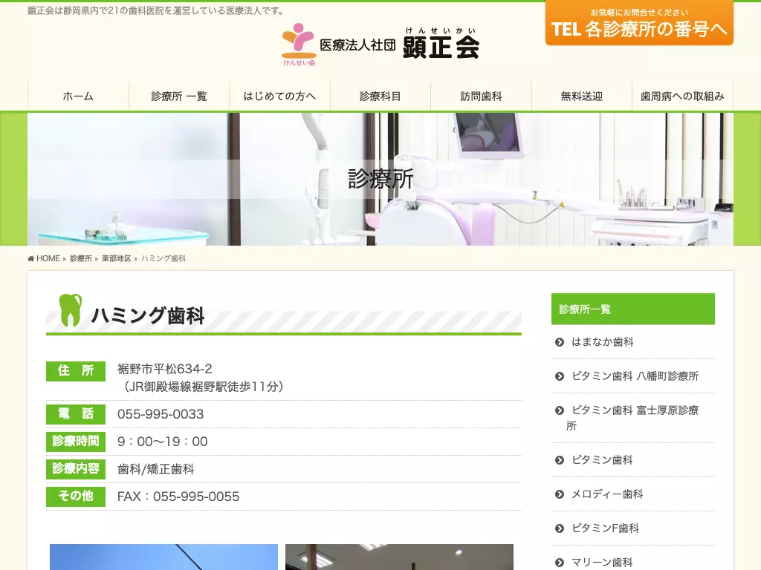
Task: Click the clinic interior photo thumbnail
Action: coord(399,557)
